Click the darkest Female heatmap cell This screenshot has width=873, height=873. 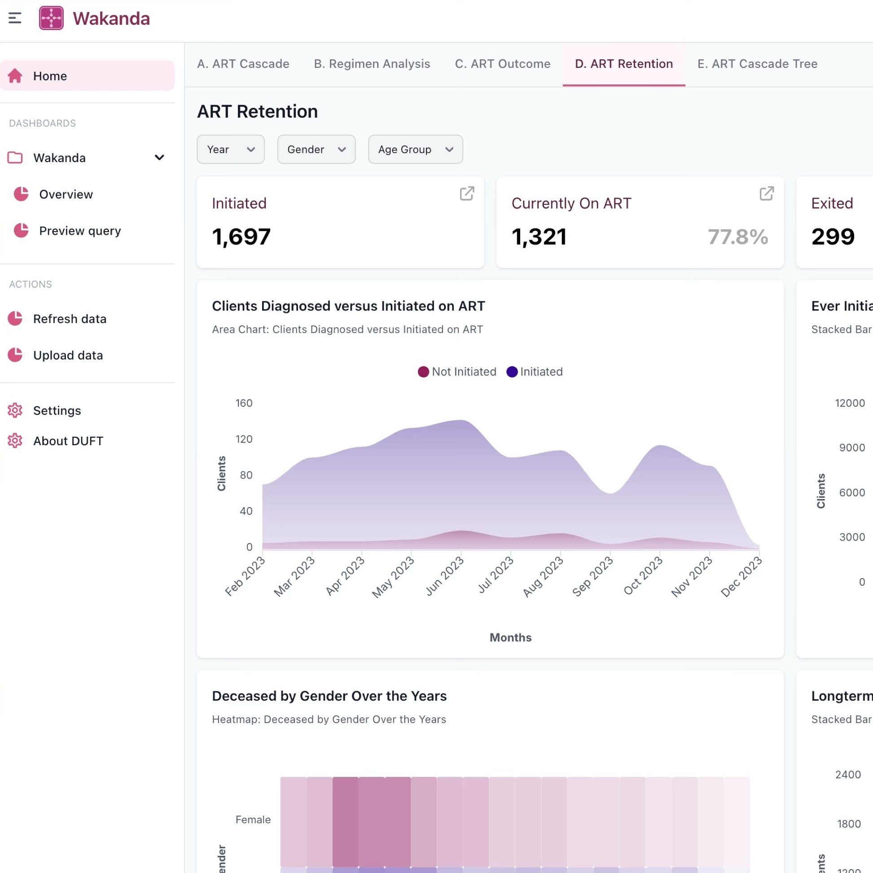345,821
